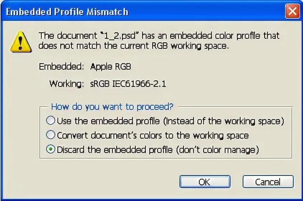
Task: Click the 'Embedded:' field label
Action: coord(61,66)
